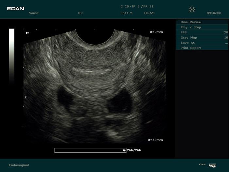Click the cine frame position arrow
This screenshot has height=172, width=229.
point(124,150)
